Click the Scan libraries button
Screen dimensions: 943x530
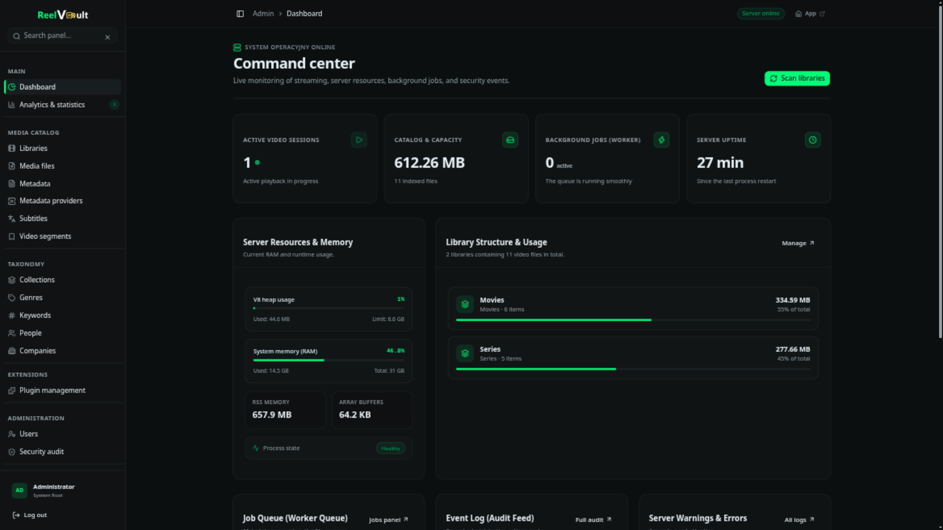(x=797, y=79)
